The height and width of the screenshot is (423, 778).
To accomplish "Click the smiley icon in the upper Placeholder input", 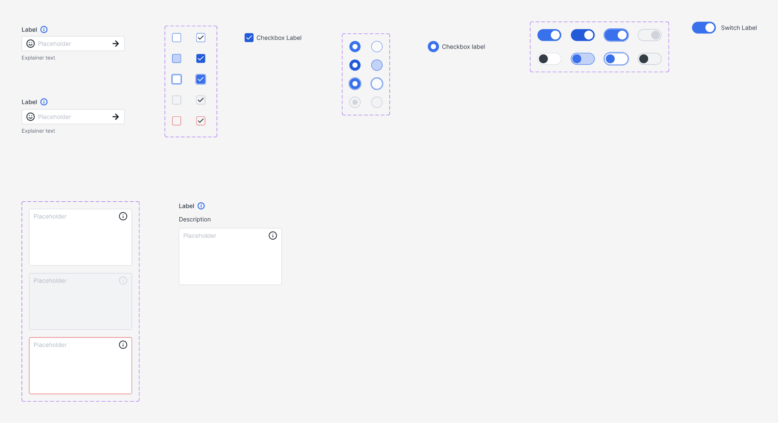I will [31, 44].
